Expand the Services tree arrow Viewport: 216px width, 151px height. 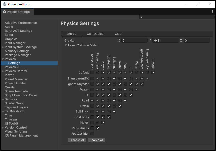[x=3, y=99]
